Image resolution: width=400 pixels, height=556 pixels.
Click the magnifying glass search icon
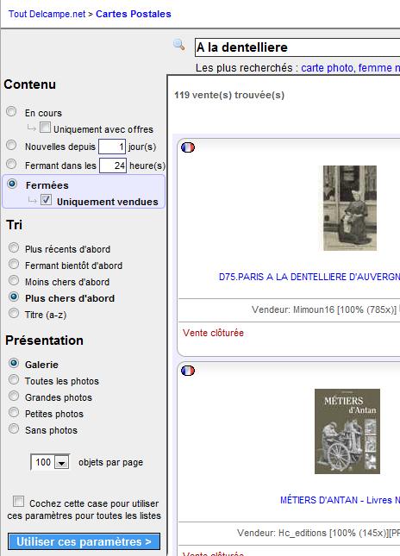(179, 45)
